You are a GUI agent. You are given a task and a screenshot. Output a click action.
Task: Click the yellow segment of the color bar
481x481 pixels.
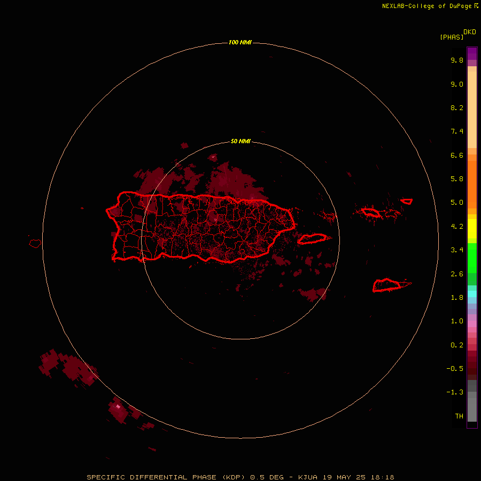pos(472,229)
